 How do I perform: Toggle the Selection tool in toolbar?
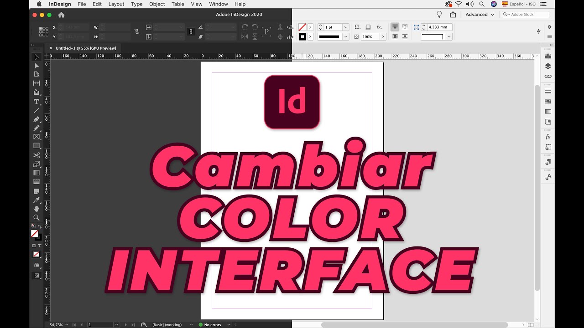pos(37,56)
